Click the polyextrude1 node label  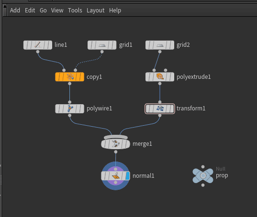(193, 77)
